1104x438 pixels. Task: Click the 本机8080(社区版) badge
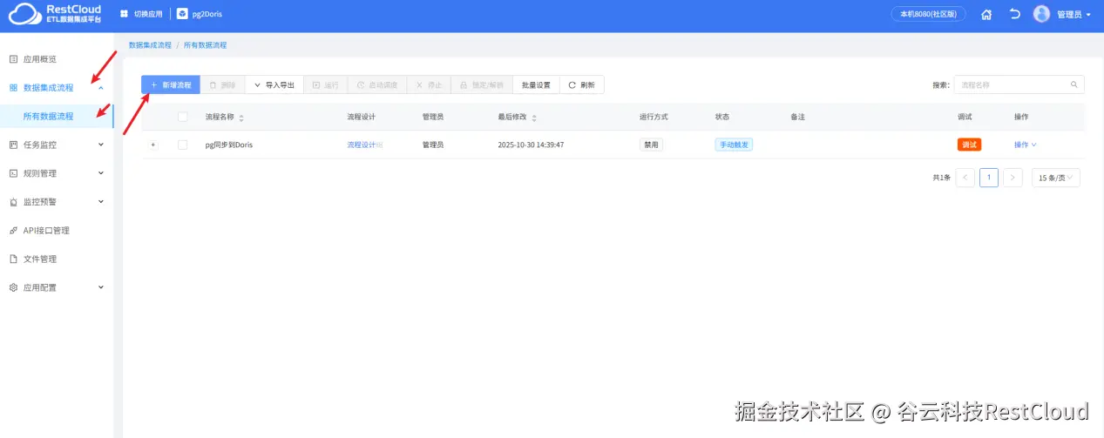pos(928,14)
